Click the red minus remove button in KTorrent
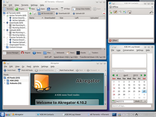156x117 pixels. (104, 14)
